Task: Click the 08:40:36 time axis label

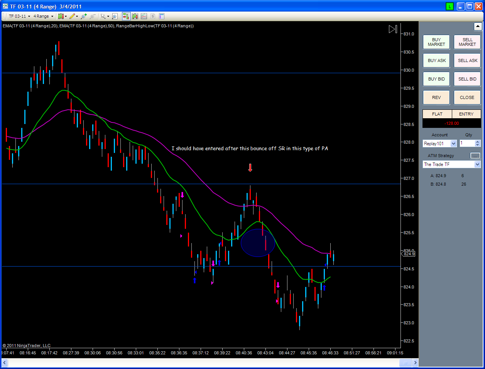Action: tap(244, 353)
